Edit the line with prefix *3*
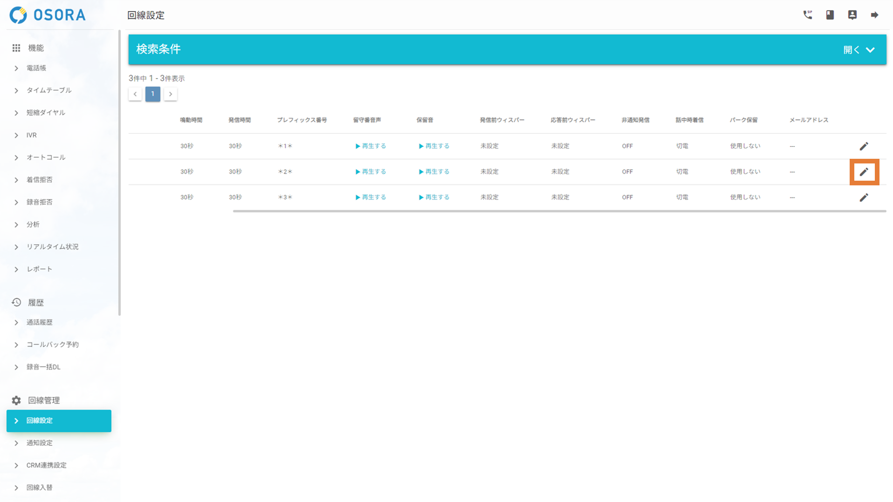Screen dimensions: 893x502 click(x=864, y=197)
